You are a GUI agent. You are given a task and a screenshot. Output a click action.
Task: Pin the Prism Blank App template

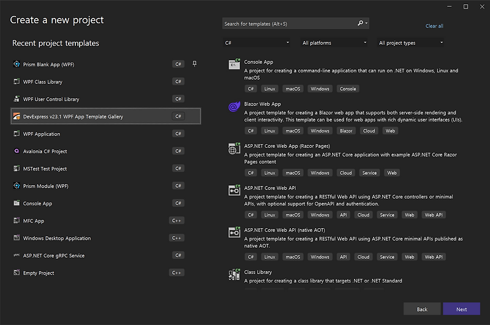(x=195, y=64)
